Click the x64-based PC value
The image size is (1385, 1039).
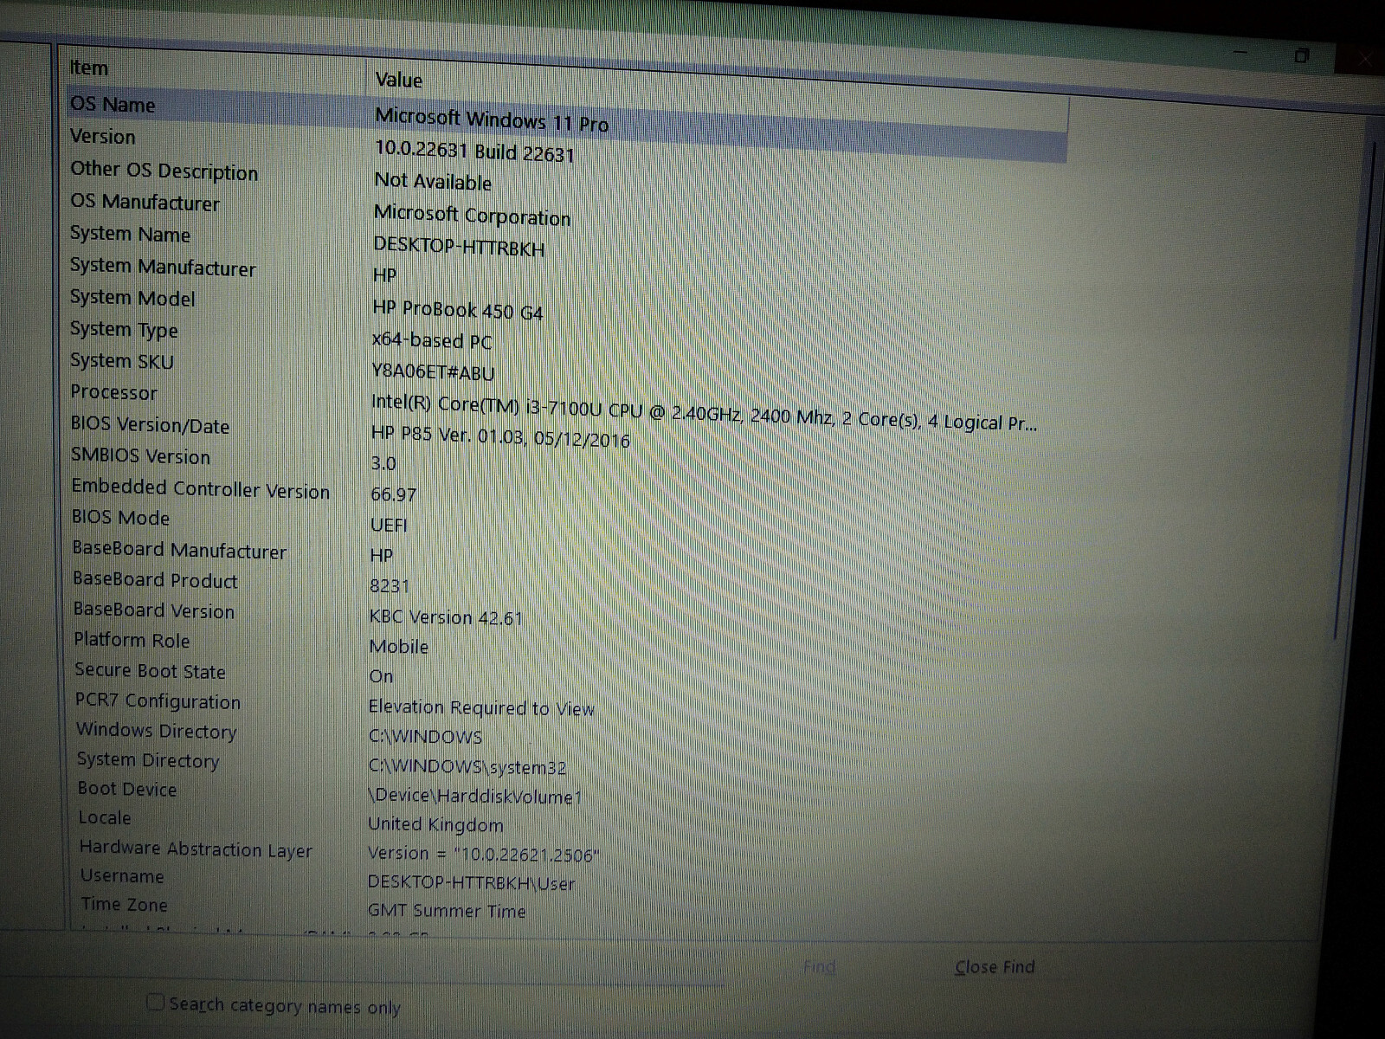tap(431, 340)
